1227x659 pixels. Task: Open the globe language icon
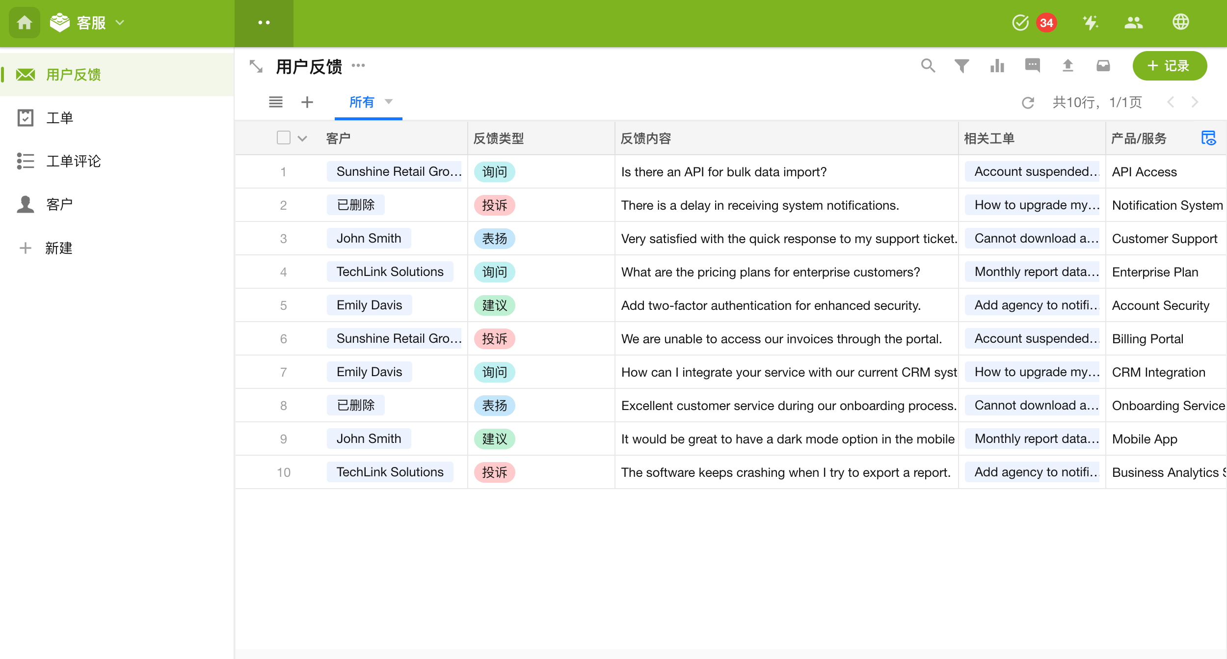coord(1180,22)
